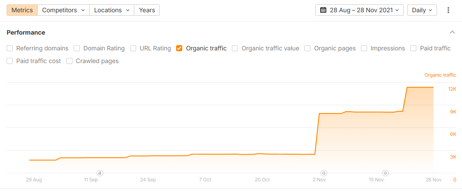Image resolution: width=462 pixels, height=191 pixels.
Task: Enable the Paid traffic checkbox
Action: (x=413, y=48)
